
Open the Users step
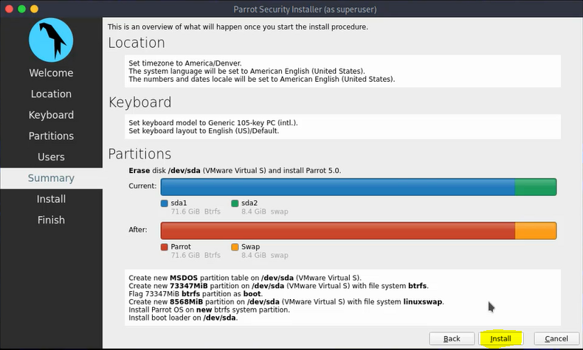51,157
